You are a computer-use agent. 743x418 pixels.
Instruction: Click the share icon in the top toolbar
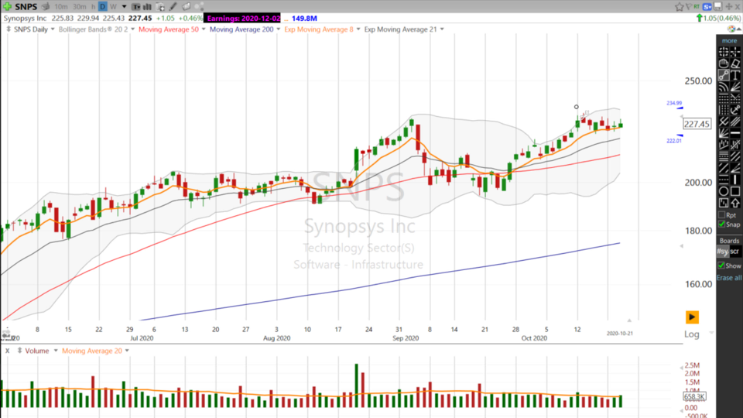pyautogui.click(x=199, y=7)
